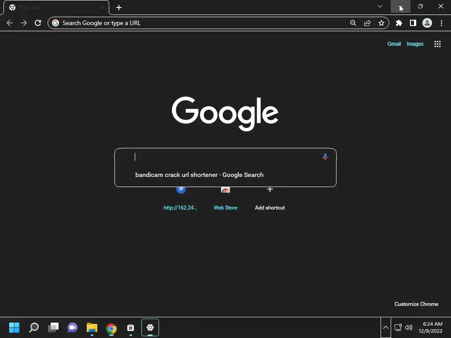Click the zoom magnifier in address bar

pos(353,23)
